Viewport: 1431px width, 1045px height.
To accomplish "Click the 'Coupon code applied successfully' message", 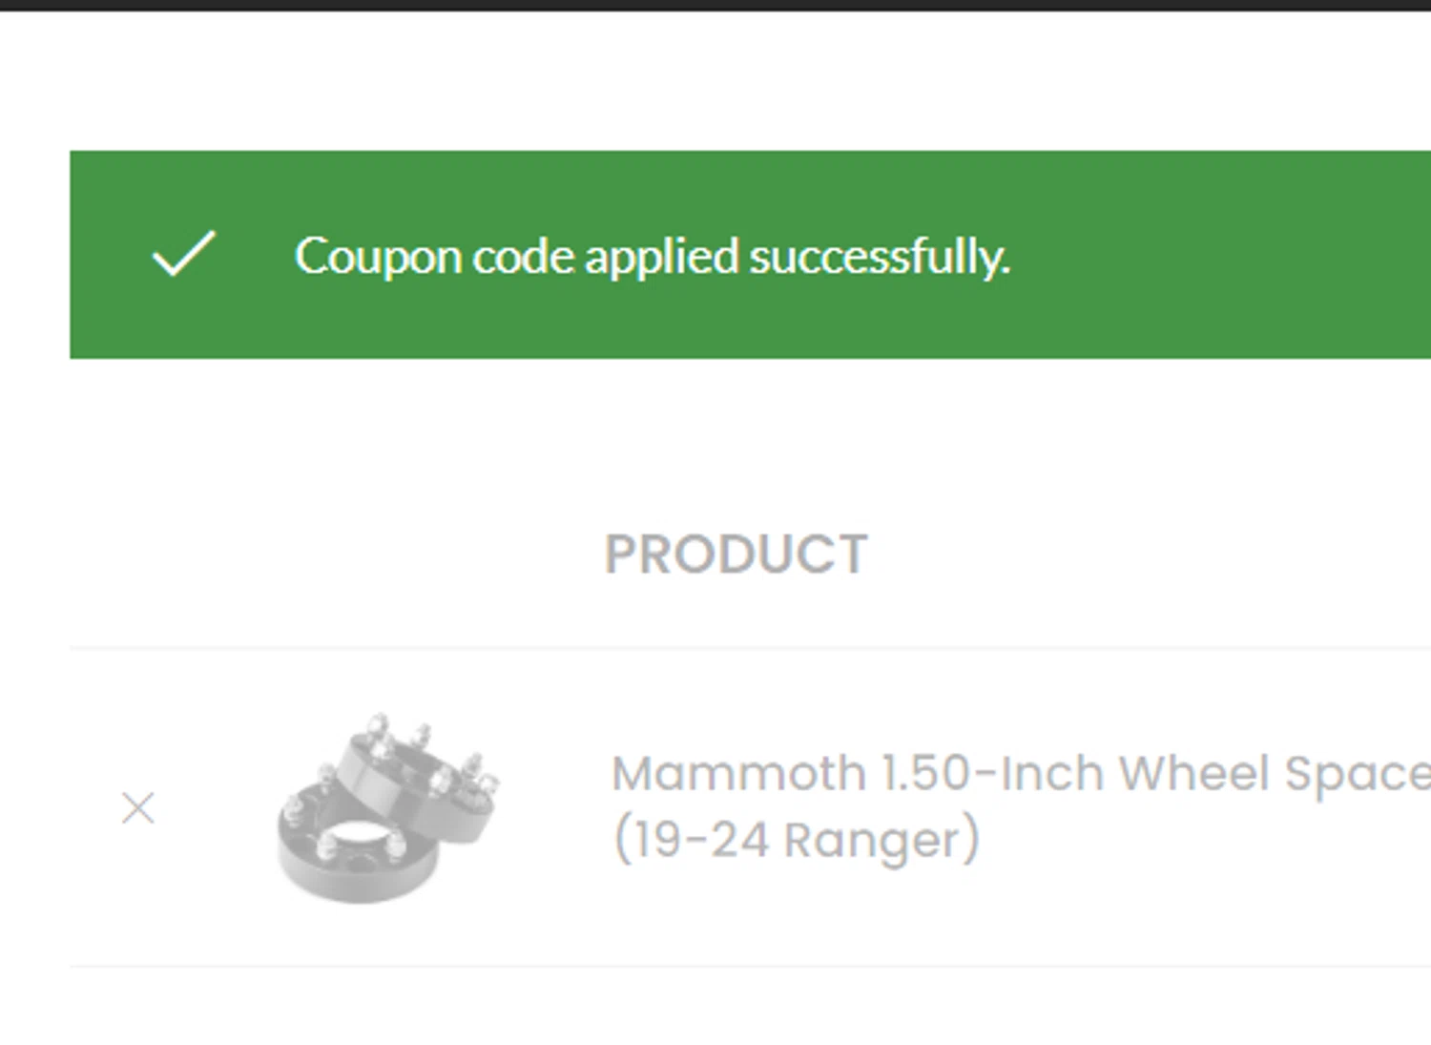I will tap(652, 257).
